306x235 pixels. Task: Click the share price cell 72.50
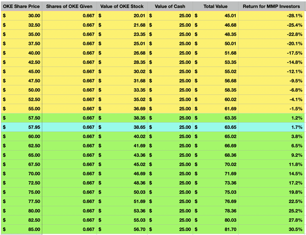[22, 183]
